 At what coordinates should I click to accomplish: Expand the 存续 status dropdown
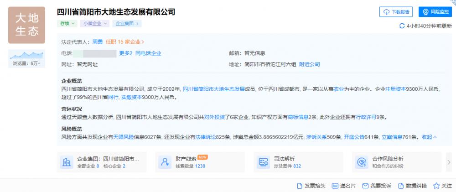(67, 23)
